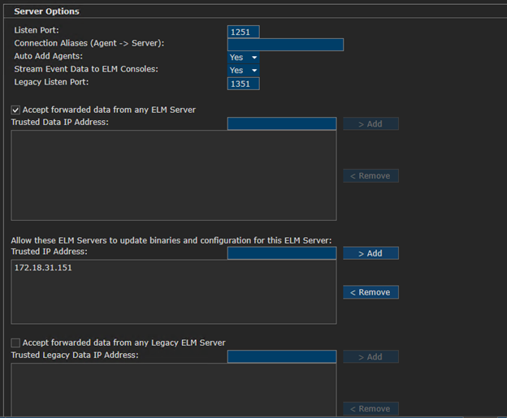
Task: Click Remove button beside Legacy Data IP list
Action: click(x=370, y=408)
